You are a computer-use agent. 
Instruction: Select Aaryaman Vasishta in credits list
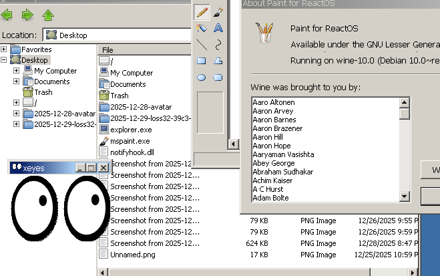[283, 154]
